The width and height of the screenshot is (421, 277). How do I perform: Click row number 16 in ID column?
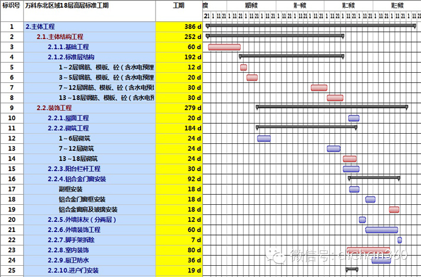(12, 179)
